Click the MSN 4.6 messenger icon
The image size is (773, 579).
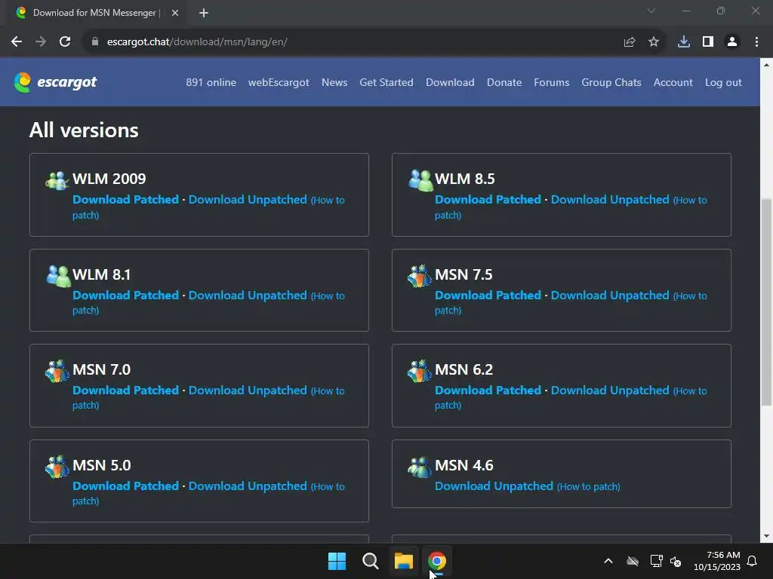[420, 467]
